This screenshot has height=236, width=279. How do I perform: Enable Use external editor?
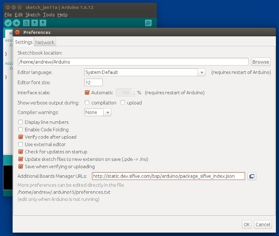click(x=21, y=144)
